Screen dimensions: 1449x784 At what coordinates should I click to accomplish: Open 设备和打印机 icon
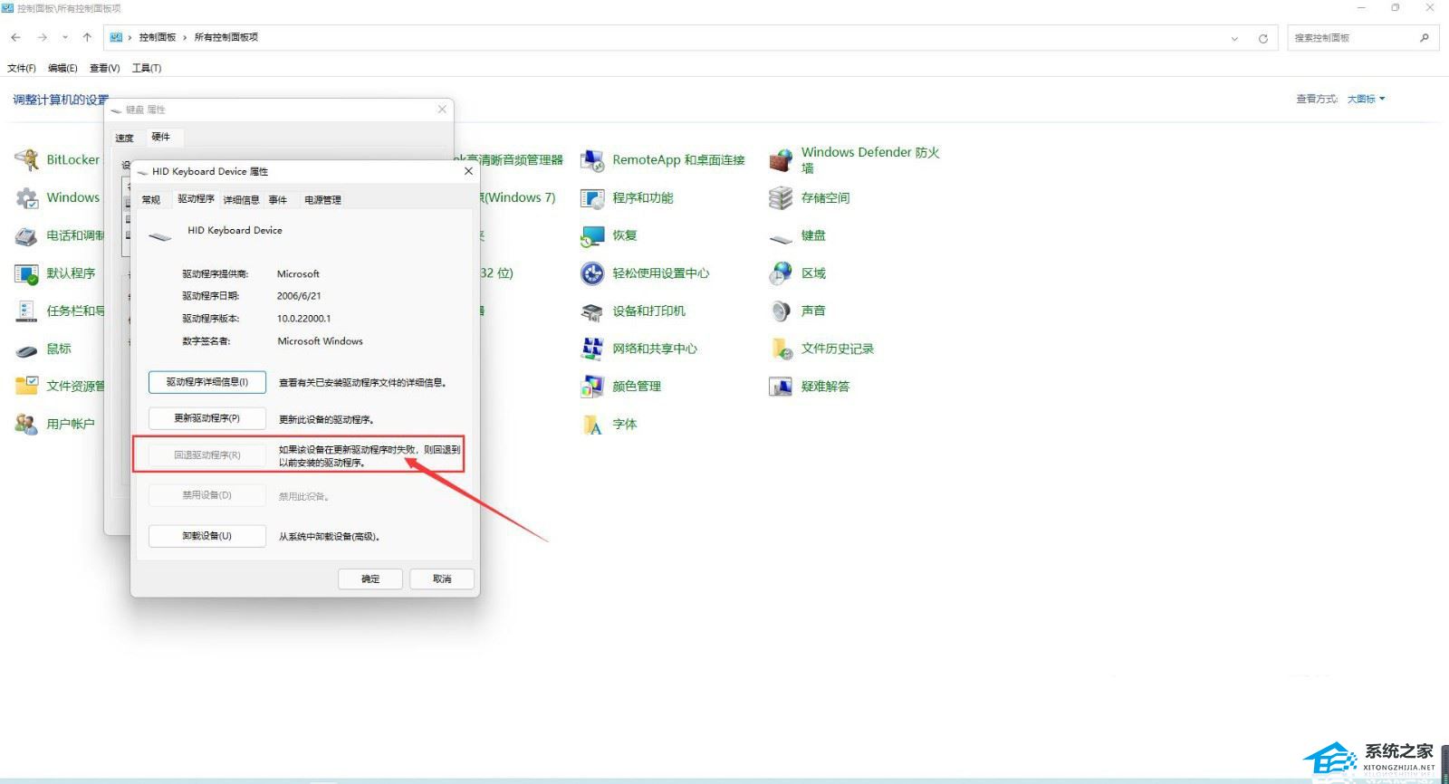tap(592, 311)
